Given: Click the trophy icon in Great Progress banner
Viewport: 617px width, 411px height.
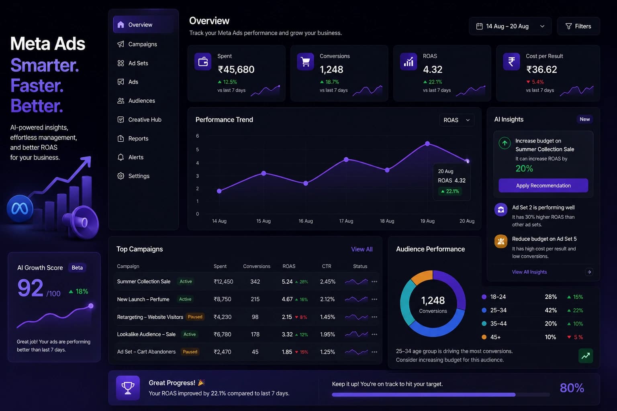Looking at the screenshot, I should [128, 388].
